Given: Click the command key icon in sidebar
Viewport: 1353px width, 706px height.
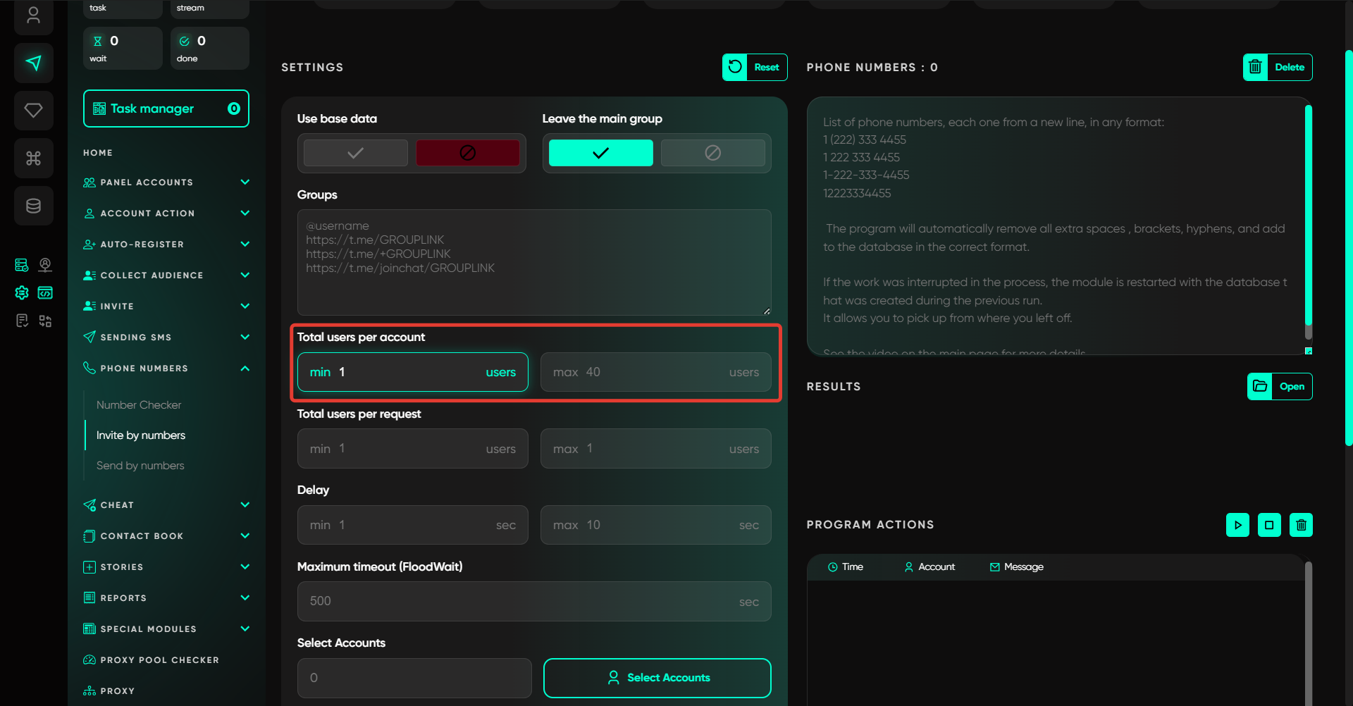Looking at the screenshot, I should pos(33,159).
